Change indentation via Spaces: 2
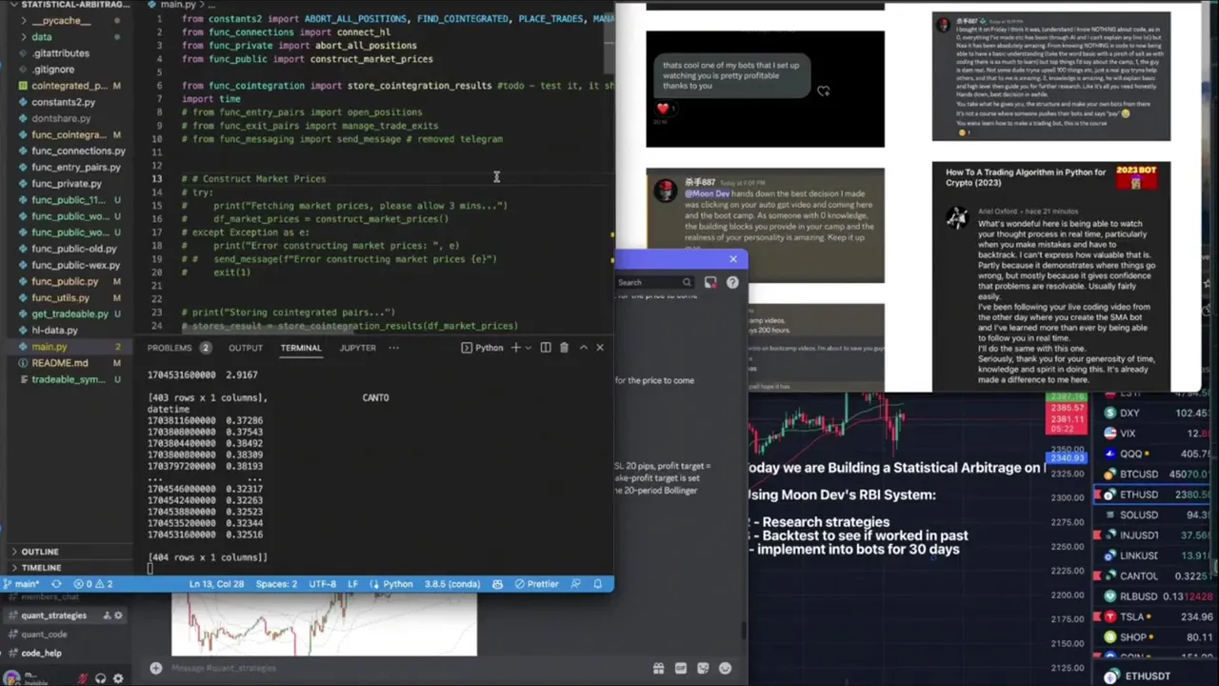The image size is (1219, 686). click(276, 584)
